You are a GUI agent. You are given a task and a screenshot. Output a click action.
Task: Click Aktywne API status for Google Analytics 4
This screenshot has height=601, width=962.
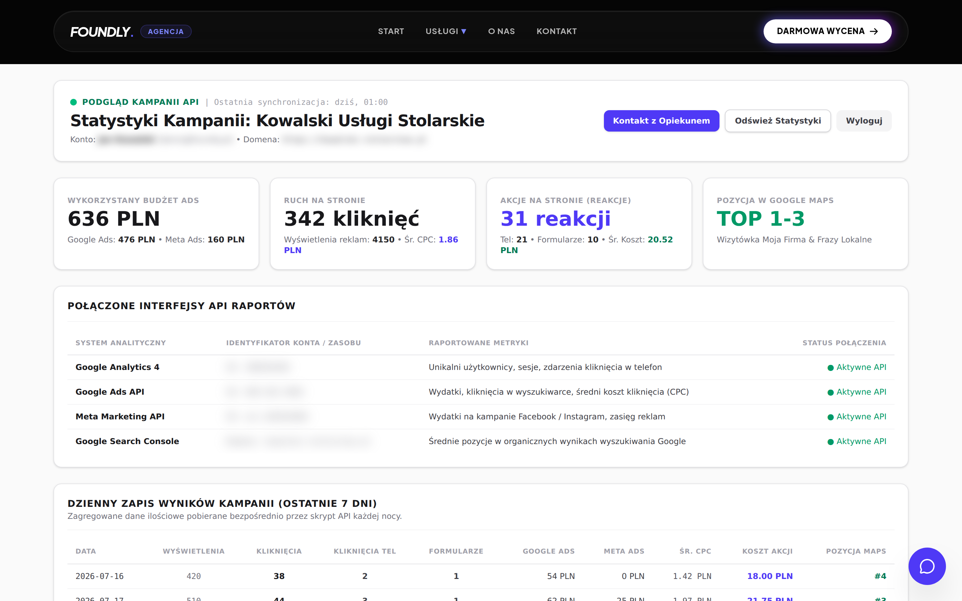point(857,367)
